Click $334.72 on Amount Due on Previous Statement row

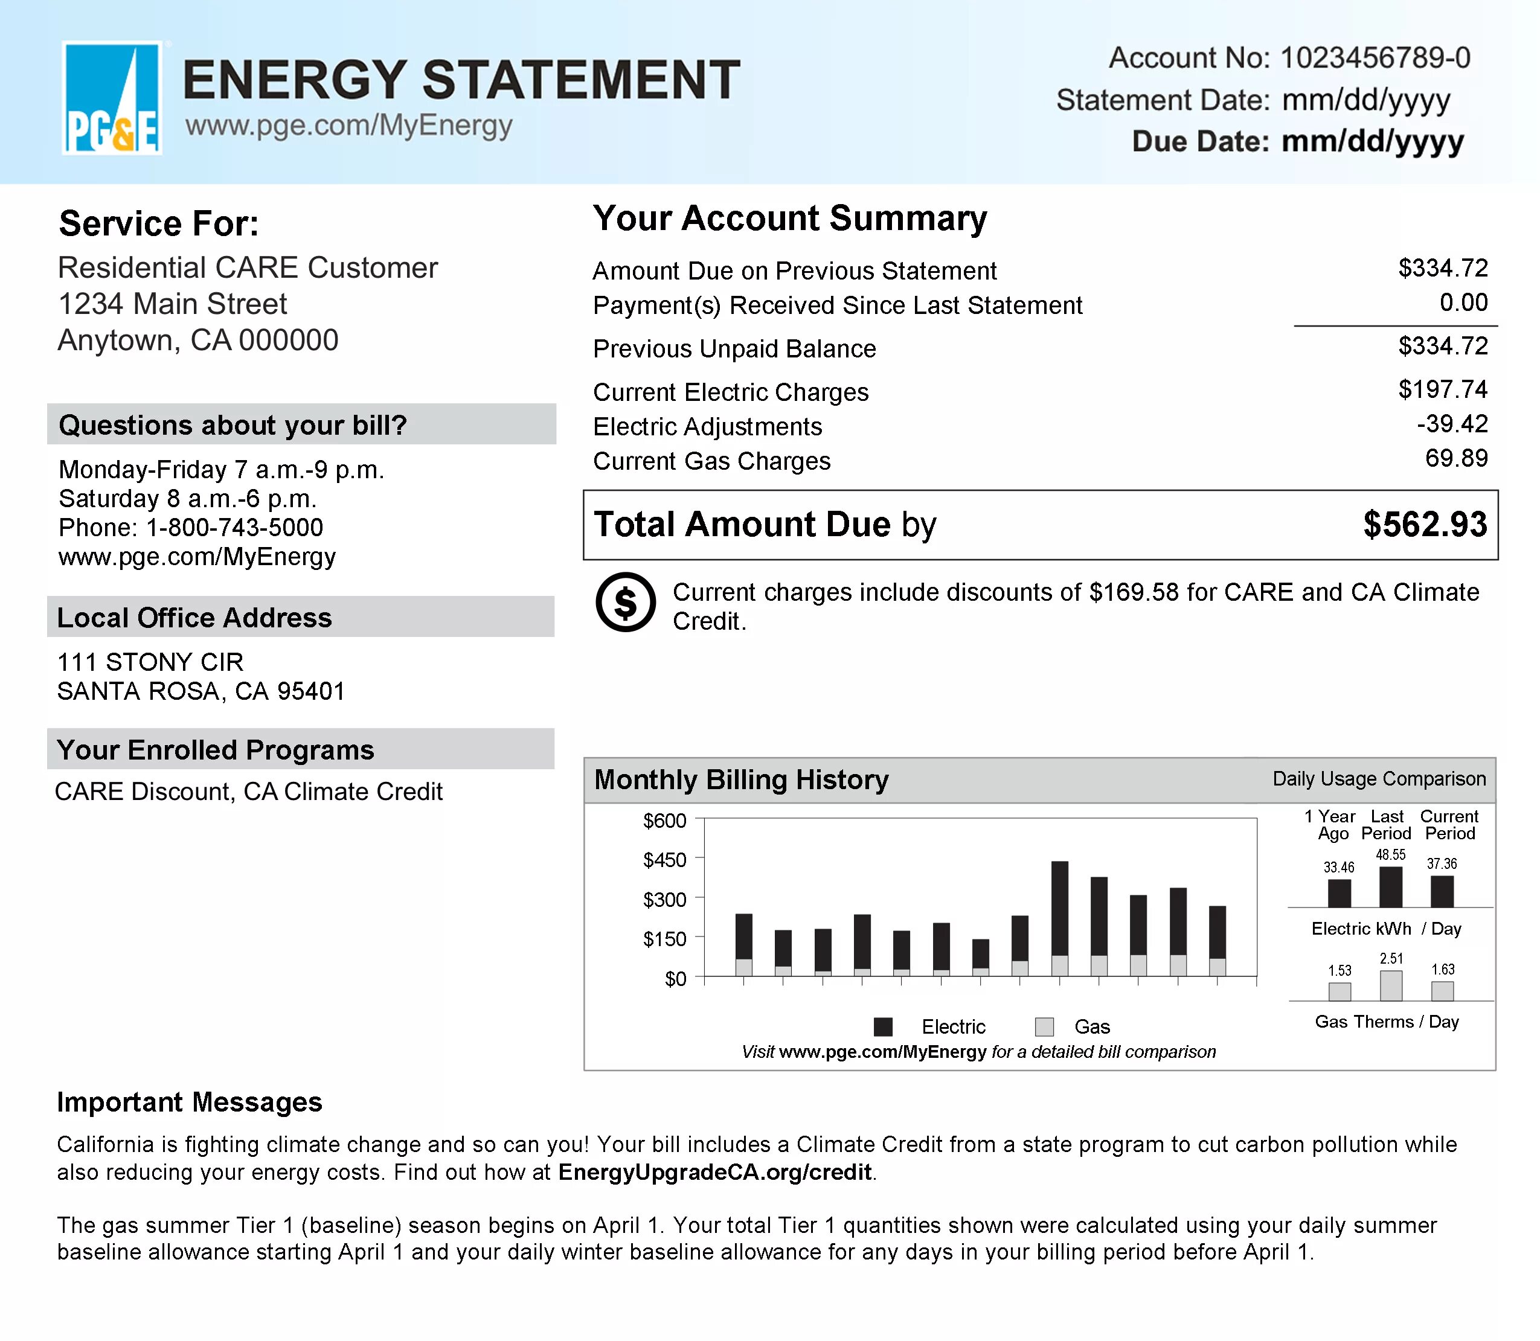[1443, 268]
